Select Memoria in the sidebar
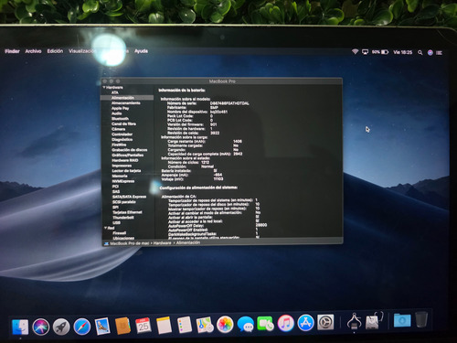 120,176
